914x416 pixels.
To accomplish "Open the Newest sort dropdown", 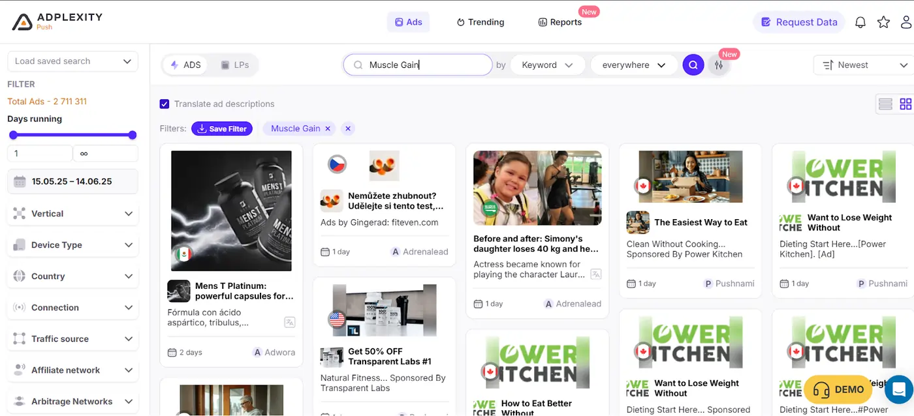I will (864, 65).
